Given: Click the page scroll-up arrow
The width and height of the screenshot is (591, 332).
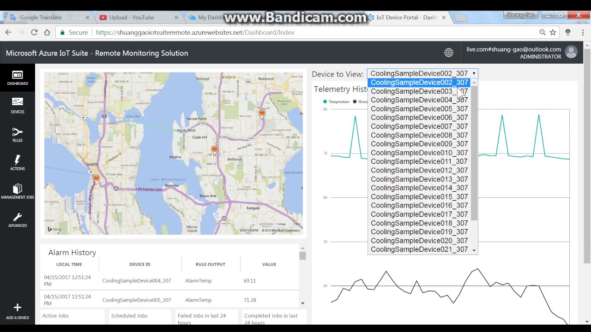Looking at the screenshot, I should tap(587, 45).
